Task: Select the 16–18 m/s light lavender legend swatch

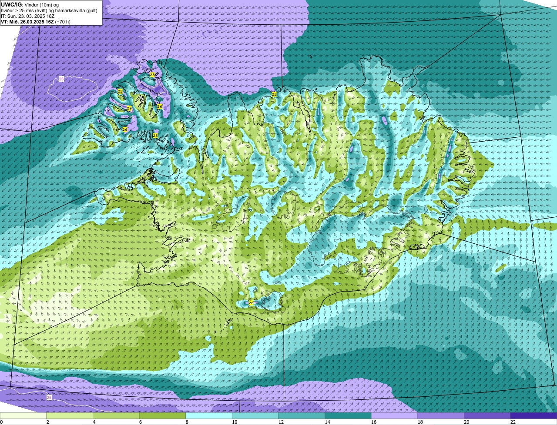Action: [x=394, y=415]
